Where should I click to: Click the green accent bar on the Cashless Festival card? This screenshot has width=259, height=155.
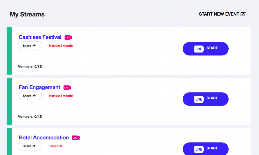pos(9,51)
